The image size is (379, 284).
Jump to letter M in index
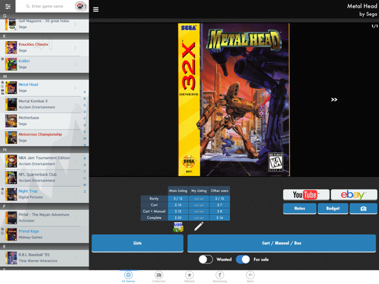coord(84,139)
